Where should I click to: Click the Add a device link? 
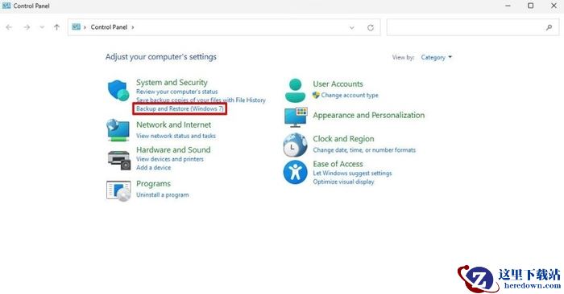tap(154, 168)
